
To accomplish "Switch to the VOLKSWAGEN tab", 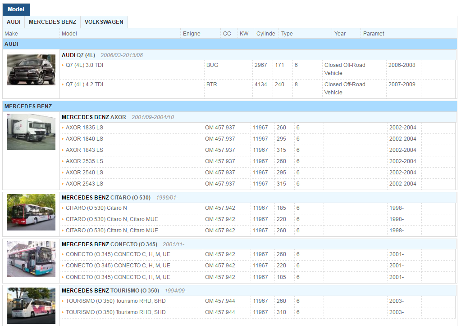I will coord(104,22).
